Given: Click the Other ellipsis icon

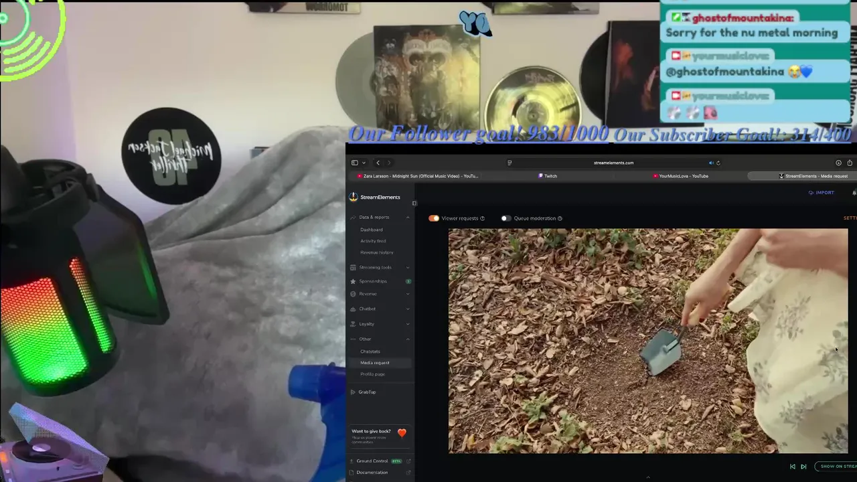Looking at the screenshot, I should [353, 339].
